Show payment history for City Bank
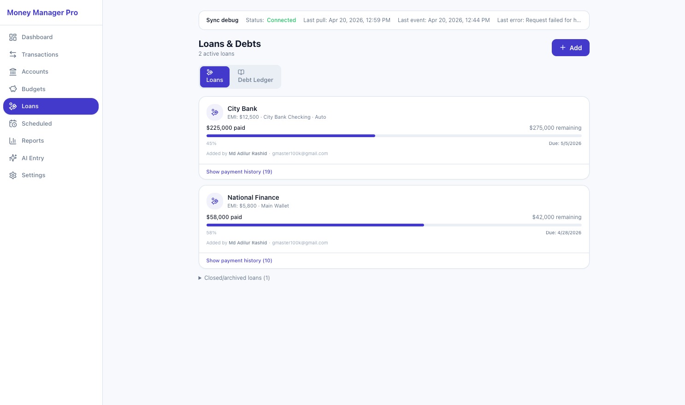 click(239, 172)
